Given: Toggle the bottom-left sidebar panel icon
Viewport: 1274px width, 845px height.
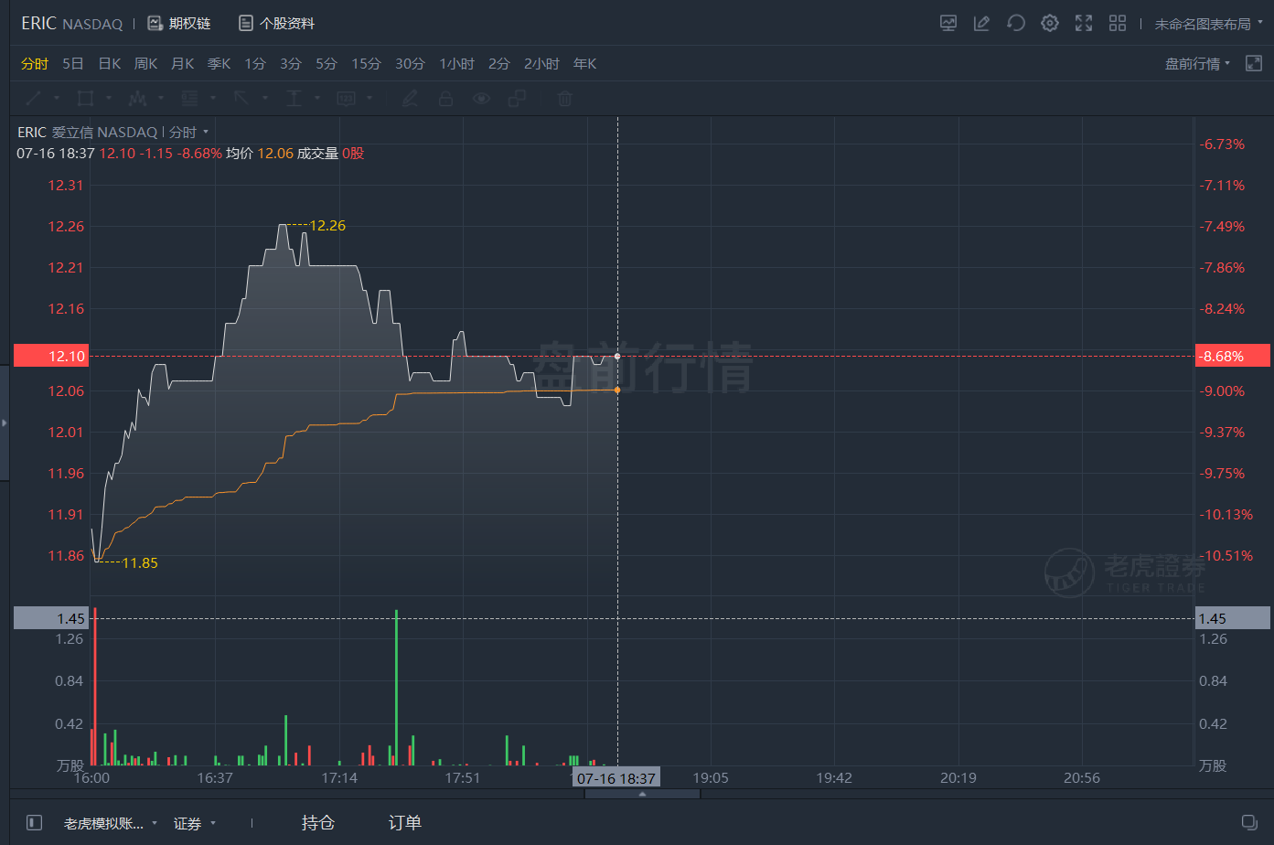Looking at the screenshot, I should click(34, 823).
